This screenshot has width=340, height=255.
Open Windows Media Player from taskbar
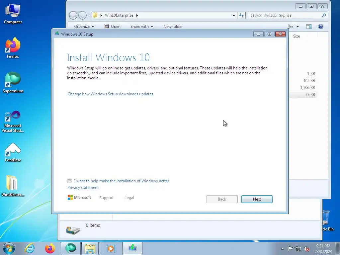111,248
